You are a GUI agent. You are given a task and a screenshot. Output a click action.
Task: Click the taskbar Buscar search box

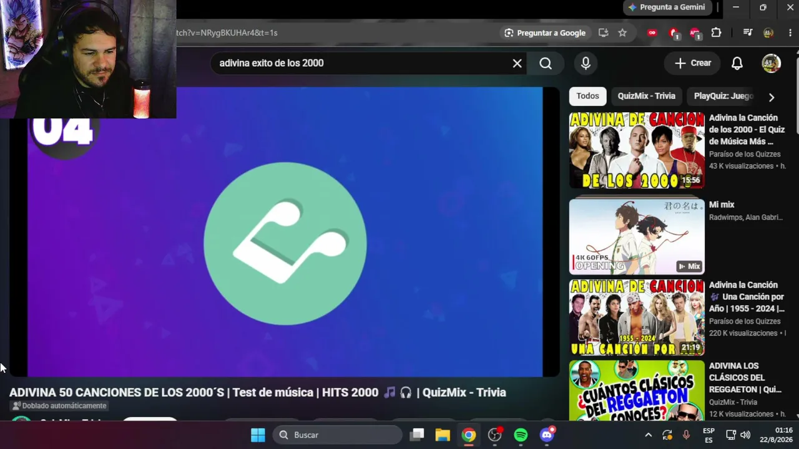337,435
